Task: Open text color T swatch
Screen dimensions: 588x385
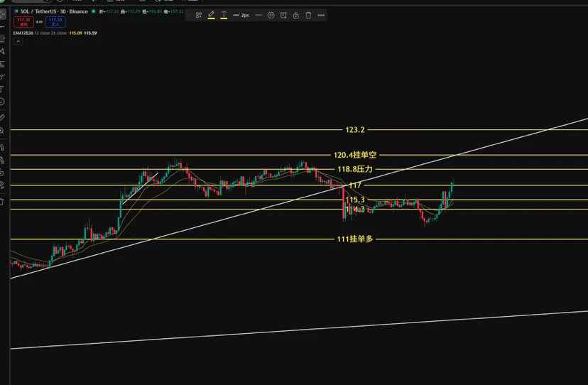Action: pos(224,16)
